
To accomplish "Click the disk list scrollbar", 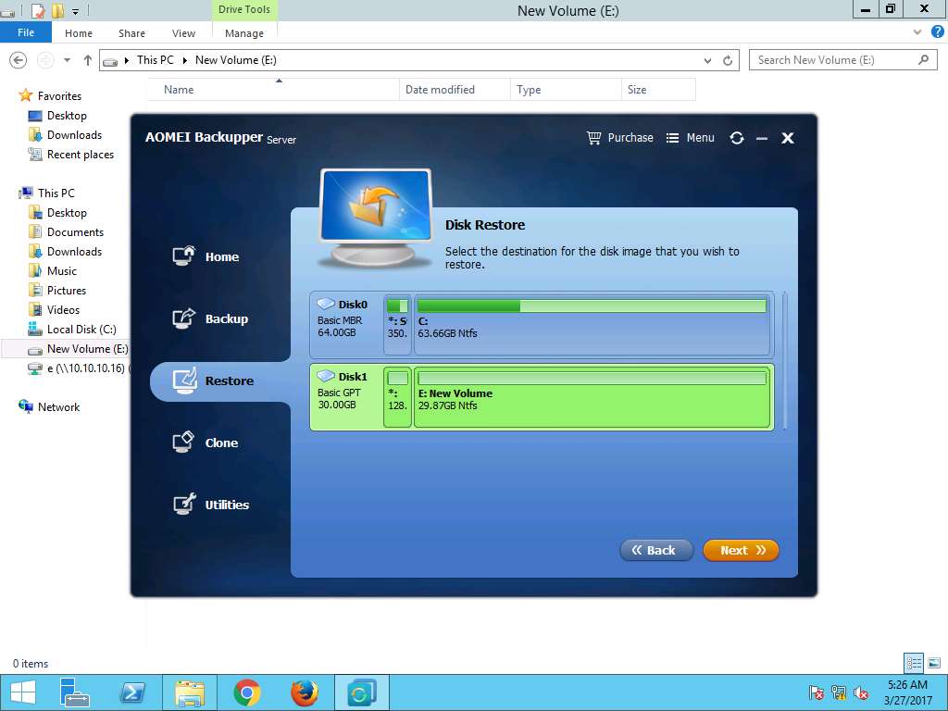I will point(785,361).
